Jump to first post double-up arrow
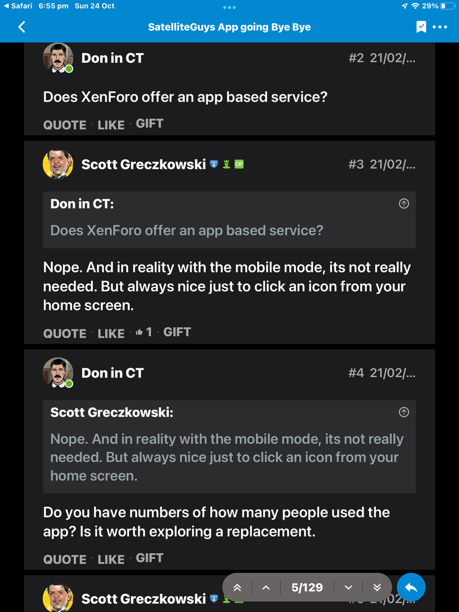This screenshot has width=459, height=612. click(x=237, y=588)
